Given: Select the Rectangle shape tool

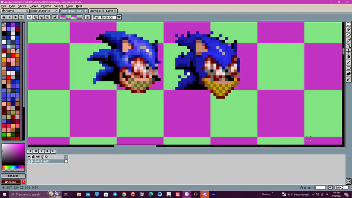Looking at the screenshot, I should (348, 68).
